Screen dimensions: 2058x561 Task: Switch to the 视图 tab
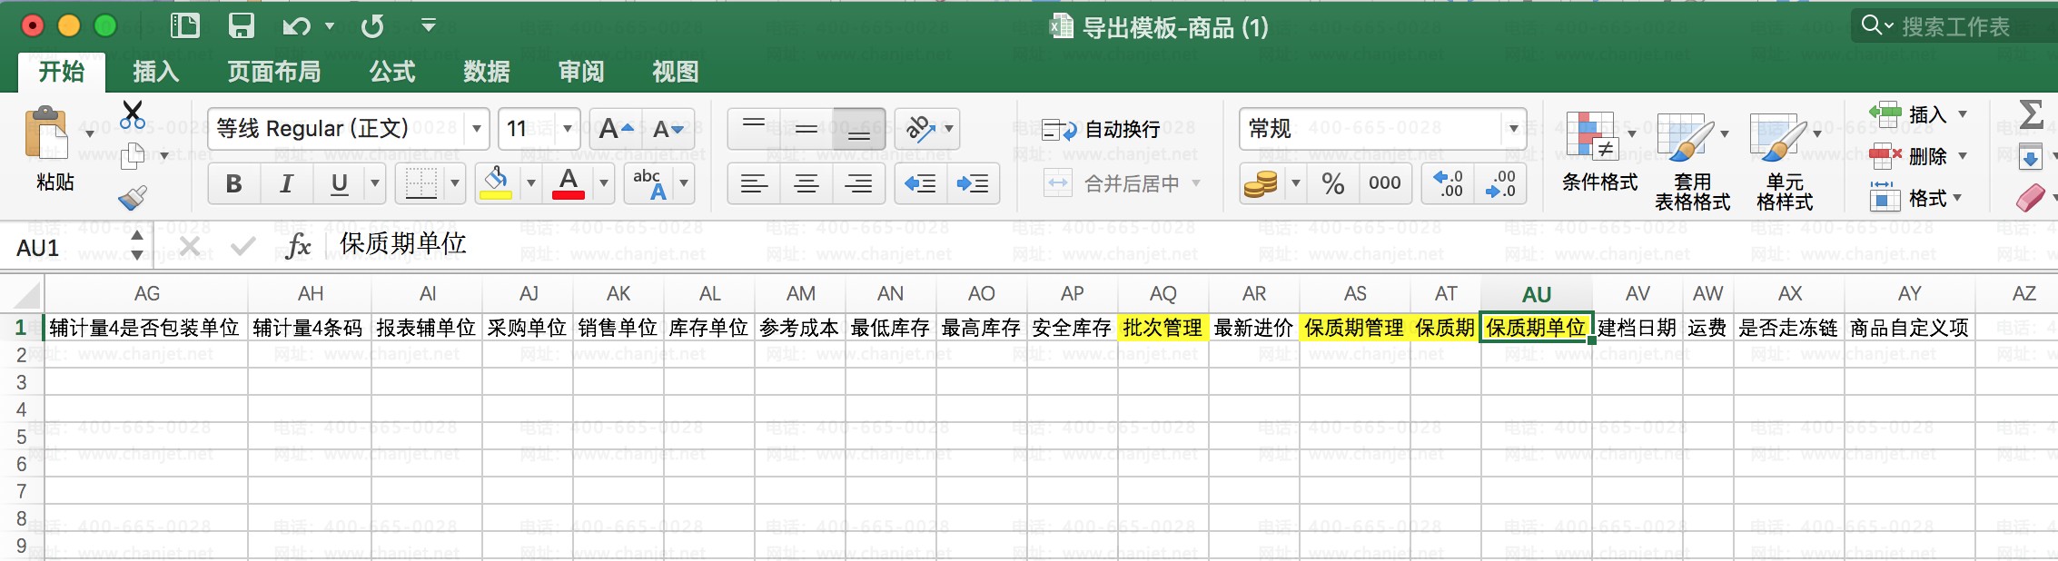pyautogui.click(x=676, y=72)
